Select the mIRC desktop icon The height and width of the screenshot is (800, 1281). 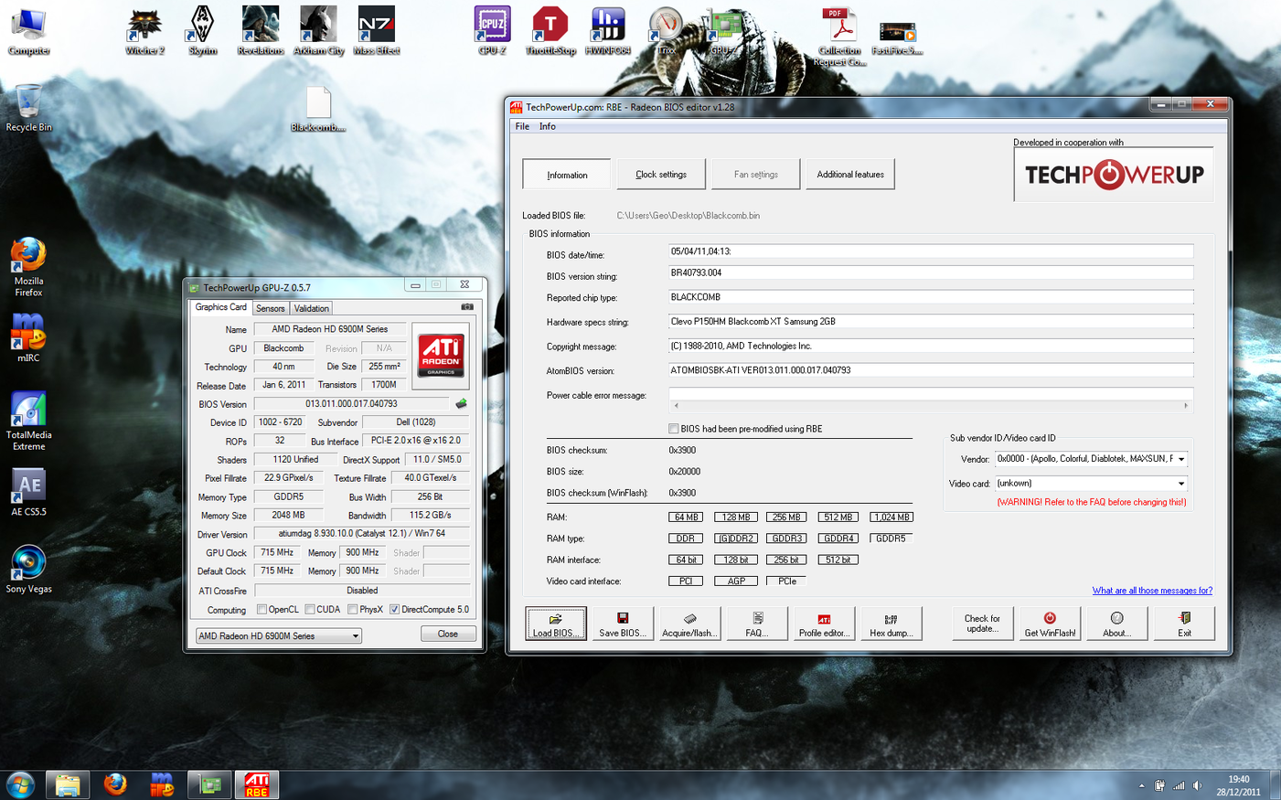point(28,337)
